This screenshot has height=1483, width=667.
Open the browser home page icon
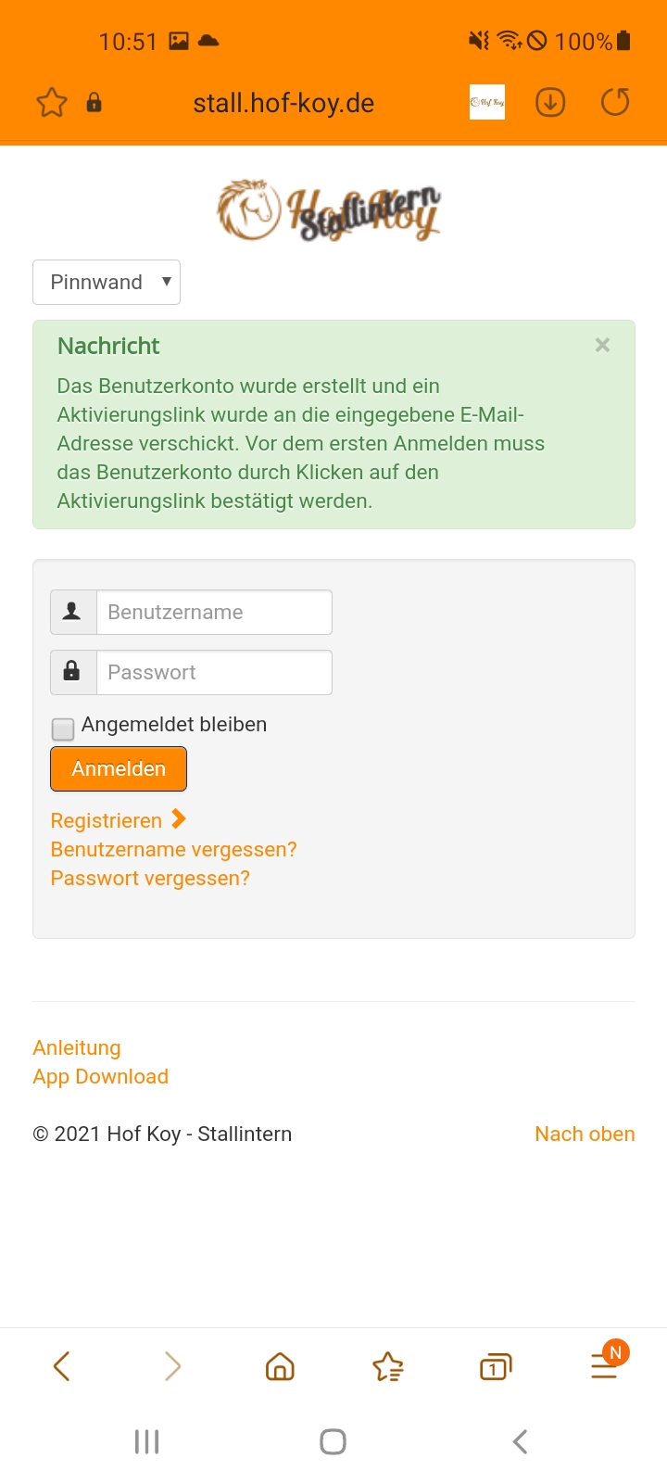click(x=280, y=1366)
